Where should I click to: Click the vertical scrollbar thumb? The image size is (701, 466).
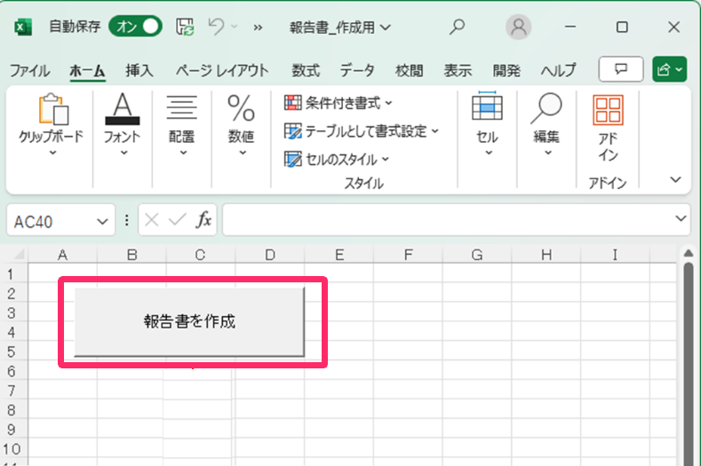click(x=689, y=364)
